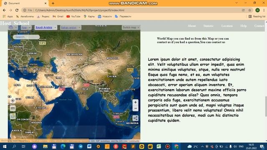Zoom out with the map minus button
This screenshot has width=267, height=150.
(135, 108)
